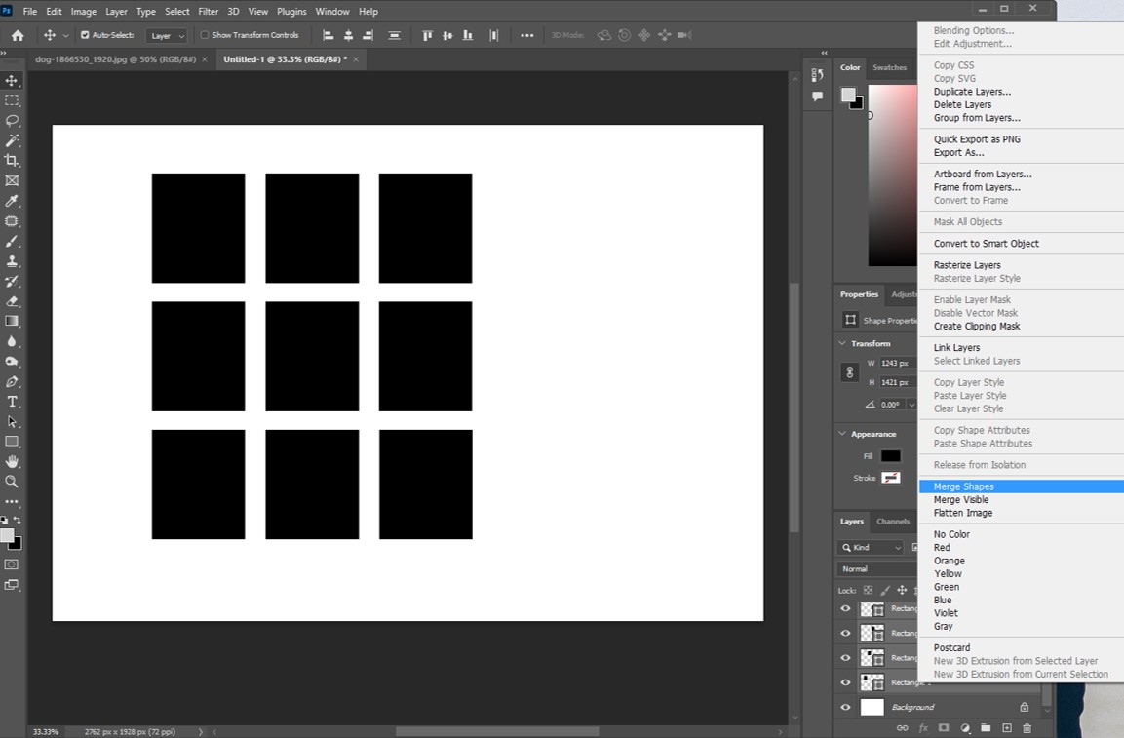Viewport: 1124px width, 738px height.
Task: Select the Hand tool
Action: (x=12, y=462)
